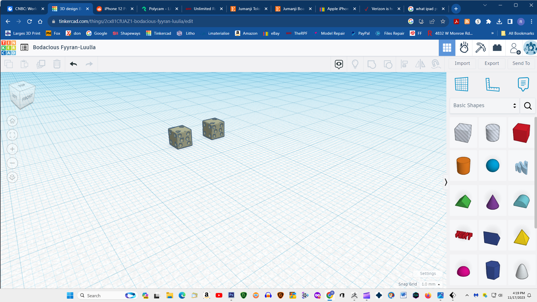Select the purple Cone shape

493,202
